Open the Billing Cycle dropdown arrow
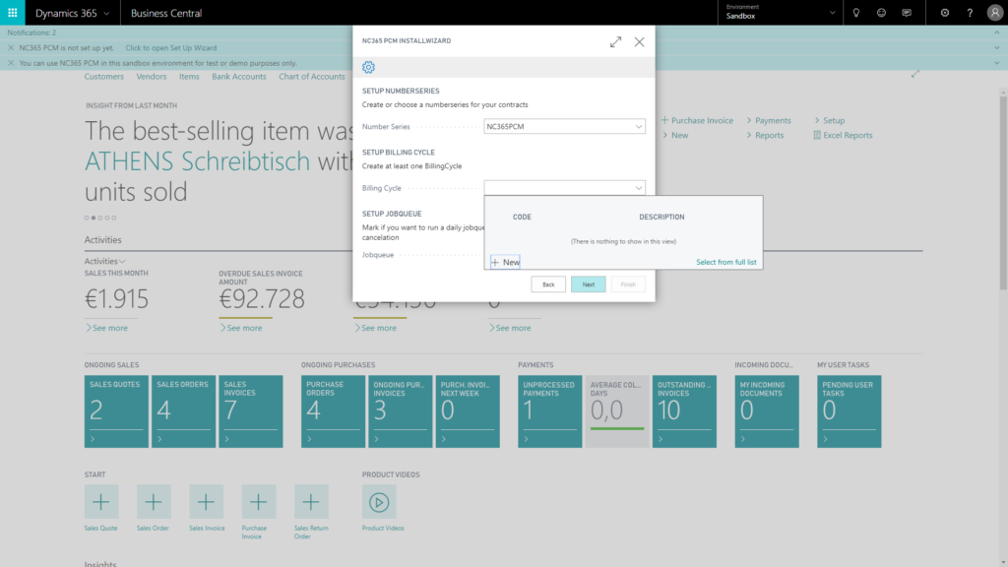This screenshot has width=1008, height=567. click(x=638, y=188)
